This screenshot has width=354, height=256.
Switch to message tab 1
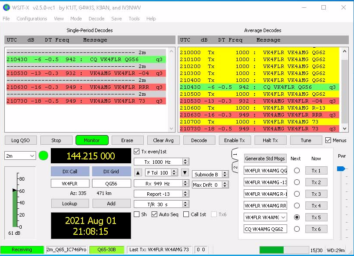[235, 155]
